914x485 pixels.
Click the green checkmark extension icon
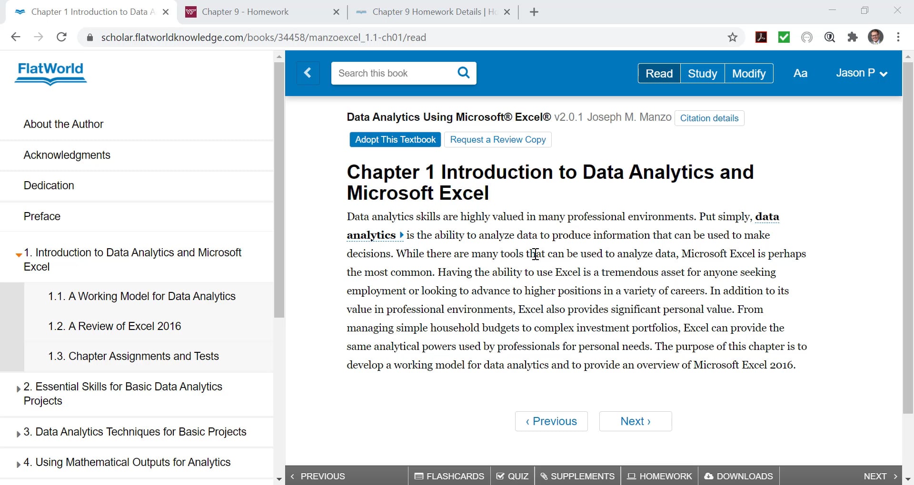[x=784, y=37]
